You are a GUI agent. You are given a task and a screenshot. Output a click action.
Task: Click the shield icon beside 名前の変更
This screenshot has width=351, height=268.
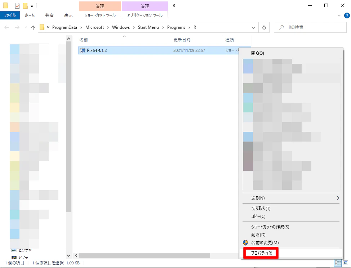245,243
